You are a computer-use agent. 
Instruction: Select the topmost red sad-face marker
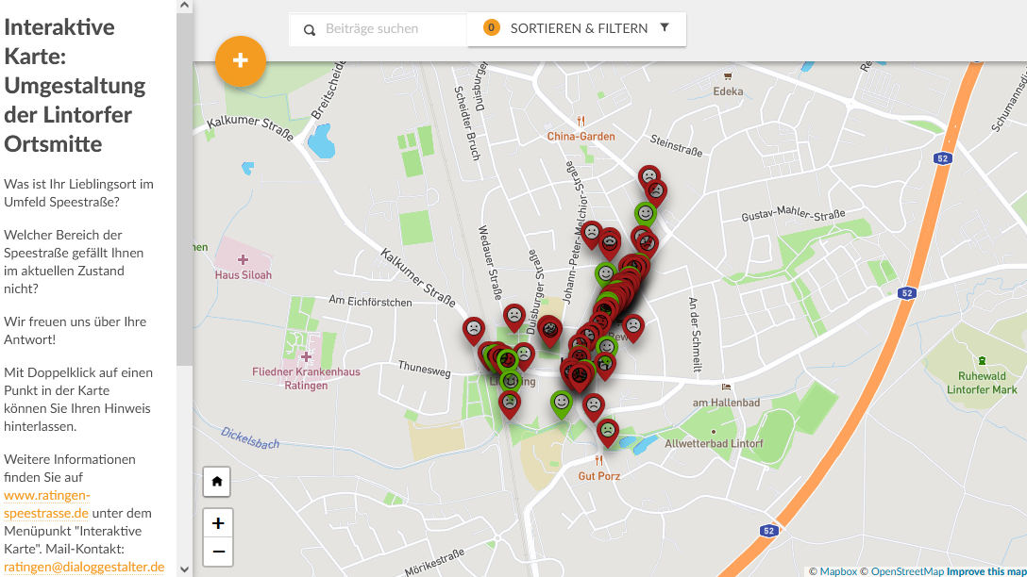[x=648, y=175]
